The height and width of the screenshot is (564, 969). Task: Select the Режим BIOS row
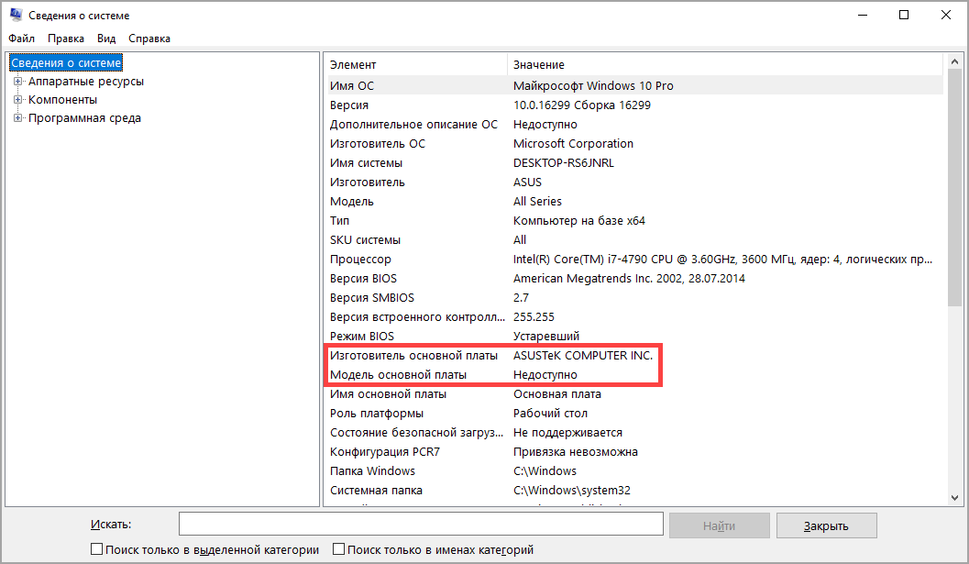click(x=634, y=336)
